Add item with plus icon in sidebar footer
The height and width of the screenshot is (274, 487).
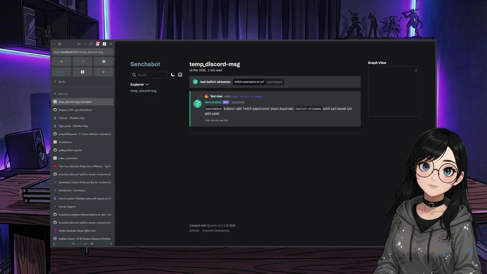(x=111, y=244)
